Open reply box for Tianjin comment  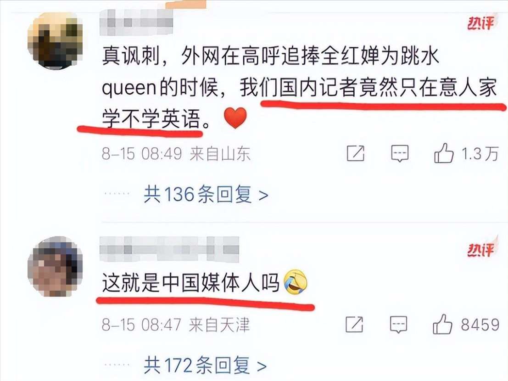coord(398,325)
